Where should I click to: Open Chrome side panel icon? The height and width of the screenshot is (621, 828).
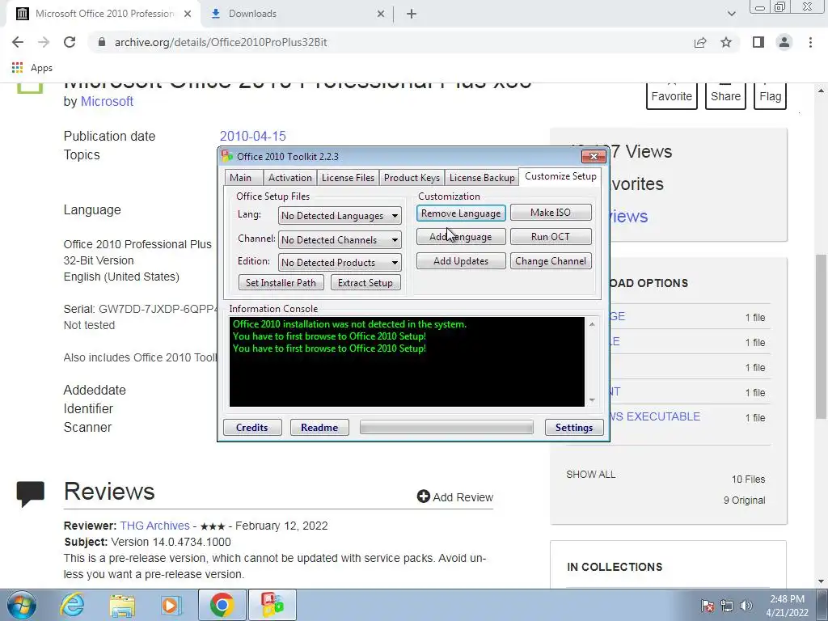[758, 42]
